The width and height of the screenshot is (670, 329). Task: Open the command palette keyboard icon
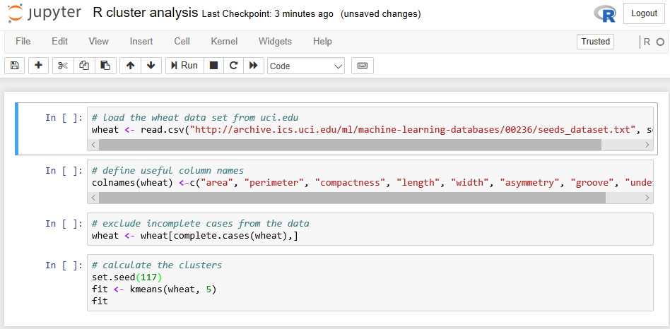363,66
